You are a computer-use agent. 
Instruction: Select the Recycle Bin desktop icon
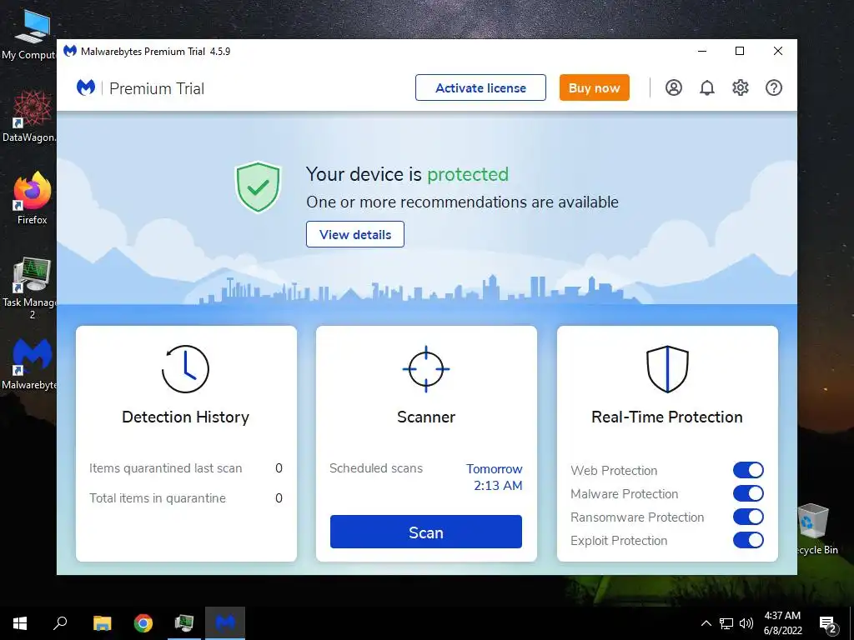814,529
